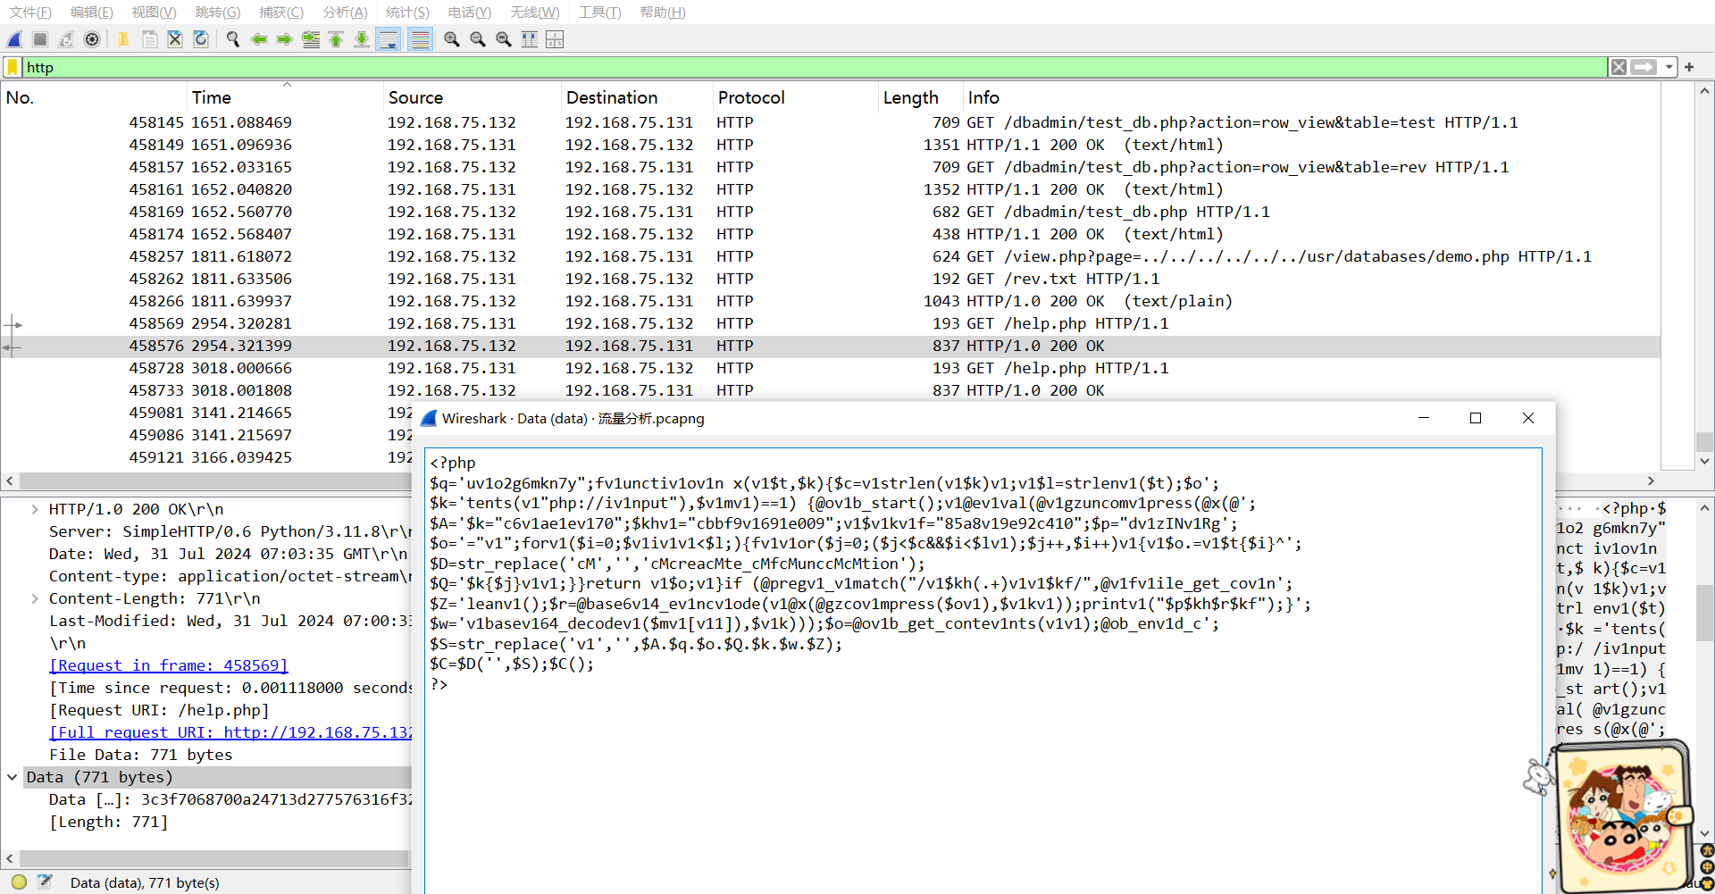Go back in packet history
1715x894 pixels.
click(x=259, y=39)
